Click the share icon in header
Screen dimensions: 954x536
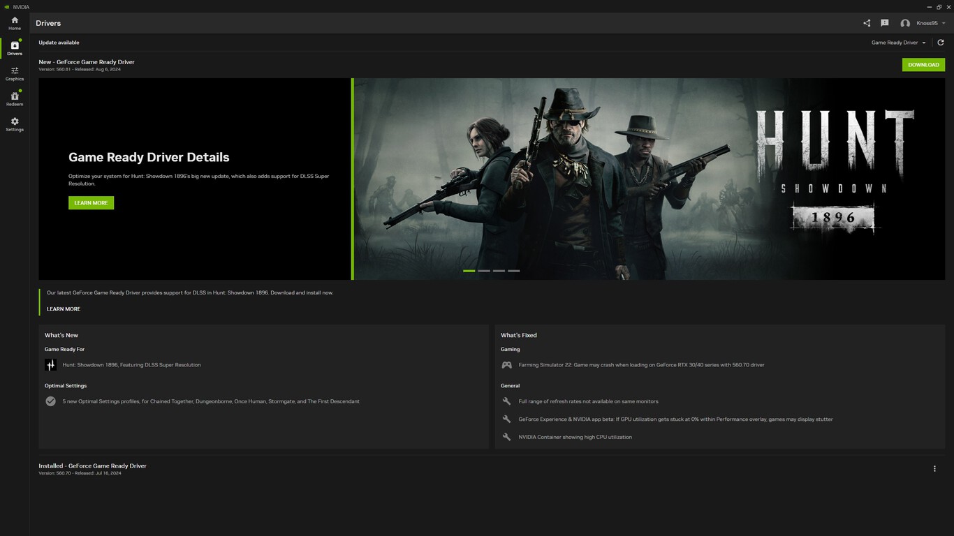[x=867, y=23]
